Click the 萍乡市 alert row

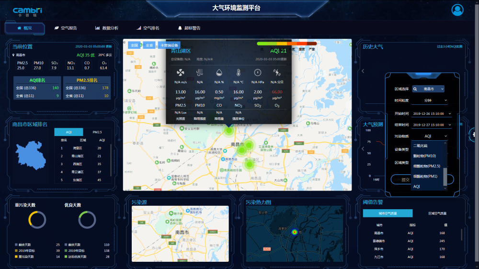pyautogui.click(x=411, y=249)
